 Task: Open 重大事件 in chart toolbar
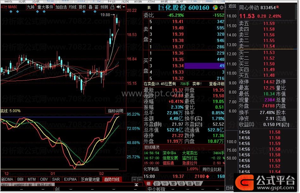coord(45,7)
